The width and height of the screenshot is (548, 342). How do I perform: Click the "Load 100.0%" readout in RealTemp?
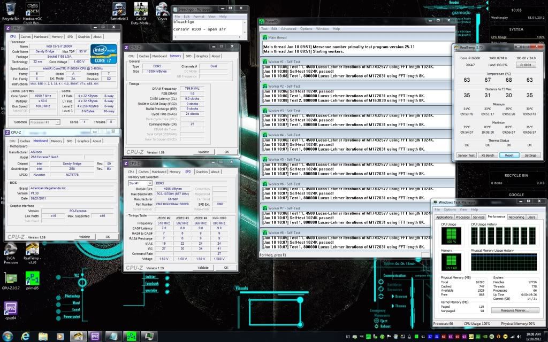(498, 65)
